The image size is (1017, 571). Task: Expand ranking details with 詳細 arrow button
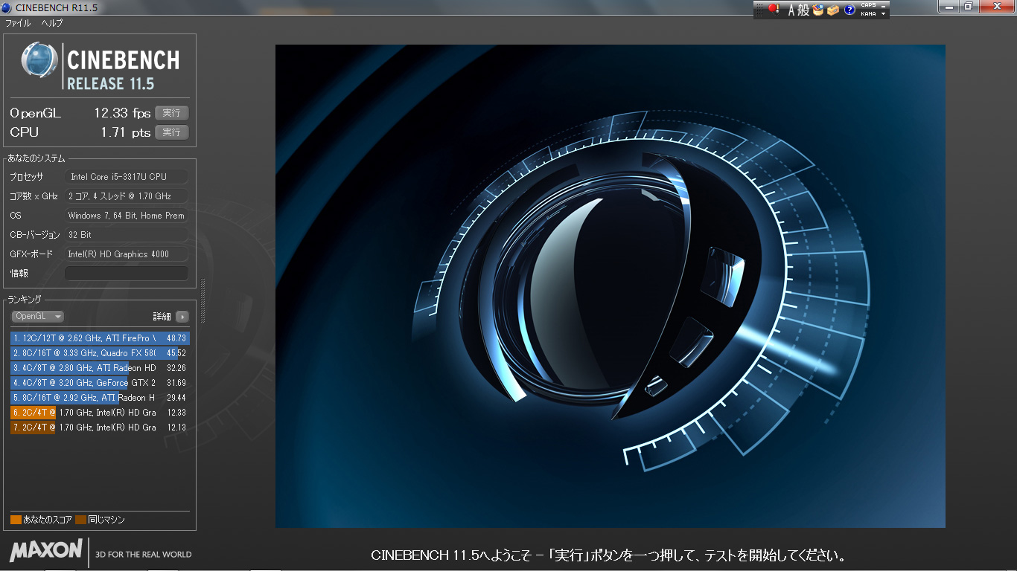[182, 317]
